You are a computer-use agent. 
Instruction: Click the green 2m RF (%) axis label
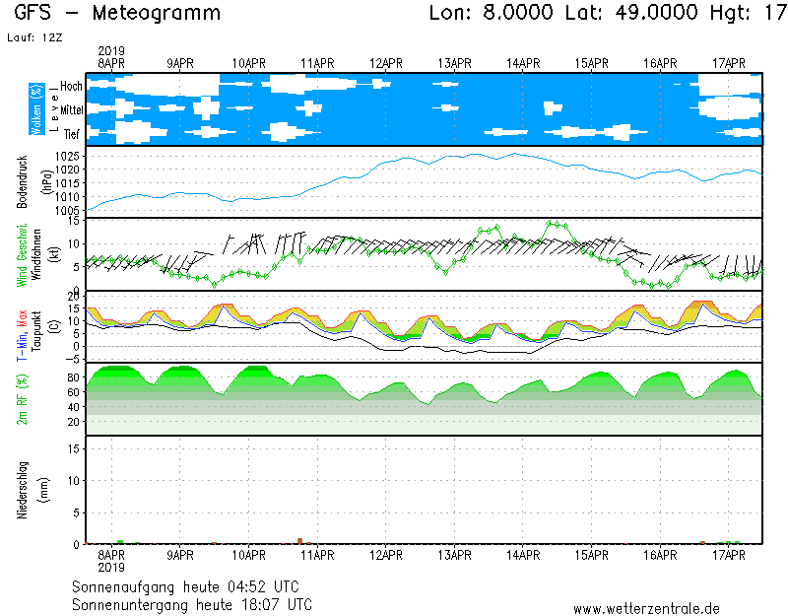coord(22,399)
